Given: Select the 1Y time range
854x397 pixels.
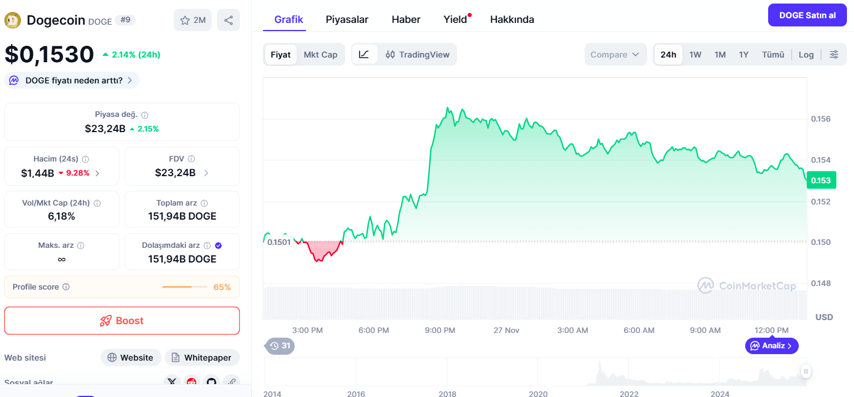Looking at the screenshot, I should [743, 55].
